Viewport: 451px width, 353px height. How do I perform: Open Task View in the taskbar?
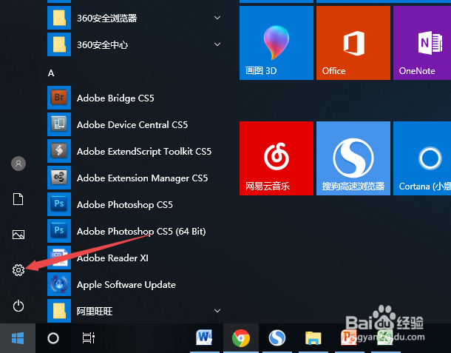click(89, 338)
